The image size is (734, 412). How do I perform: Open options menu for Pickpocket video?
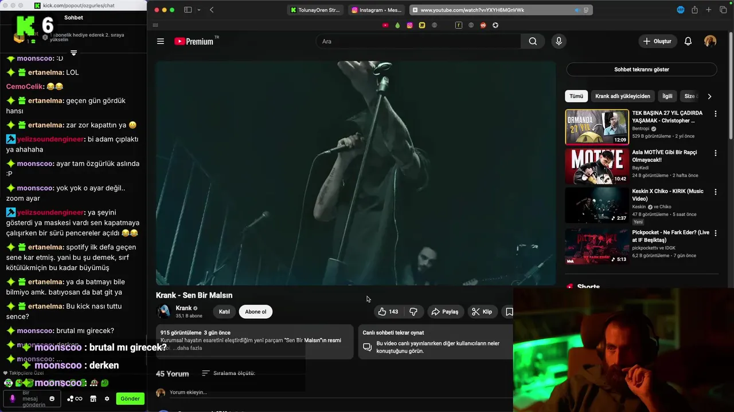715,233
